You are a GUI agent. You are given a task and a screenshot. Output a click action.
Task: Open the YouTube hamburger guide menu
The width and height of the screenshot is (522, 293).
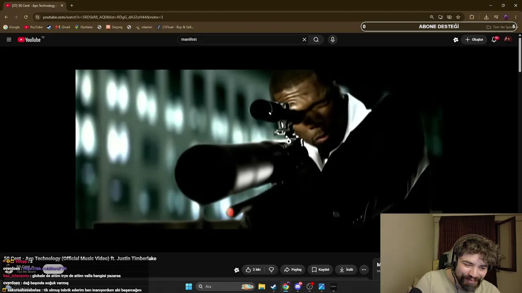point(9,39)
